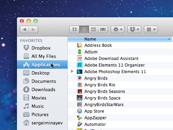This screenshot has height=130, width=173.
Task: Switch to list view
Action: pyautogui.click(x=84, y=29)
